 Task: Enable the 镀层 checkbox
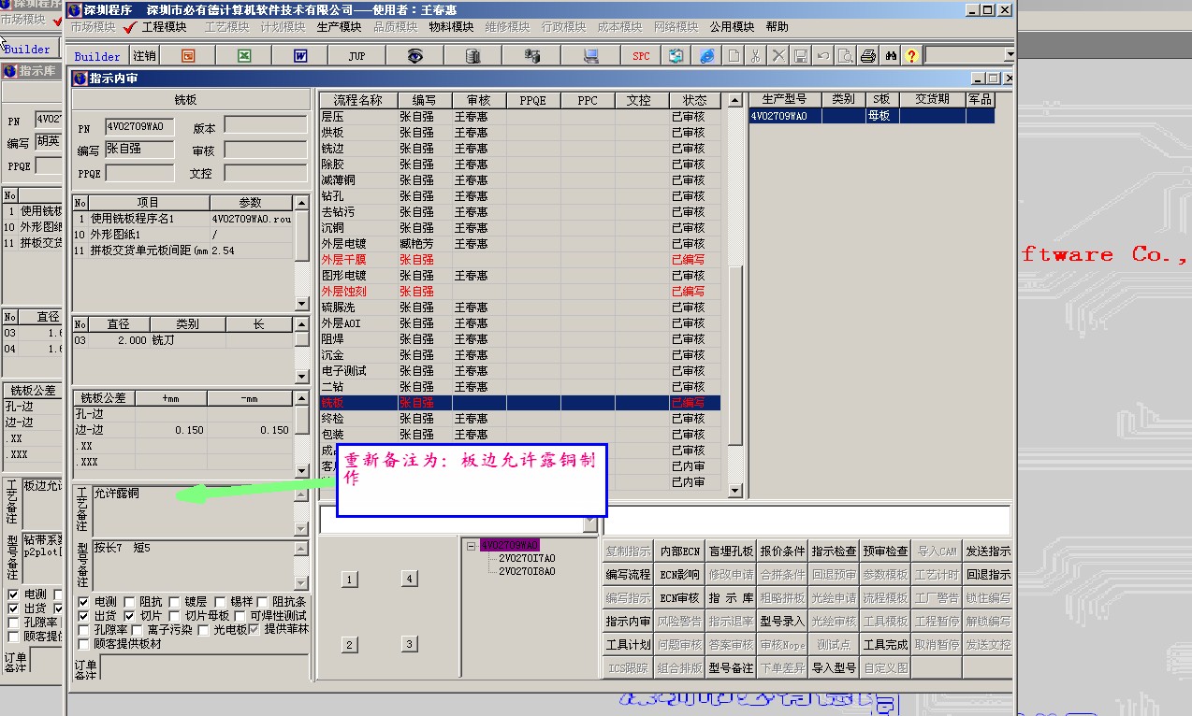point(174,603)
